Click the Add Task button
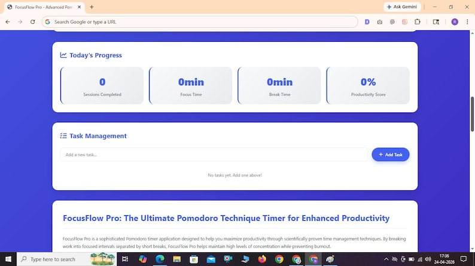 391,154
